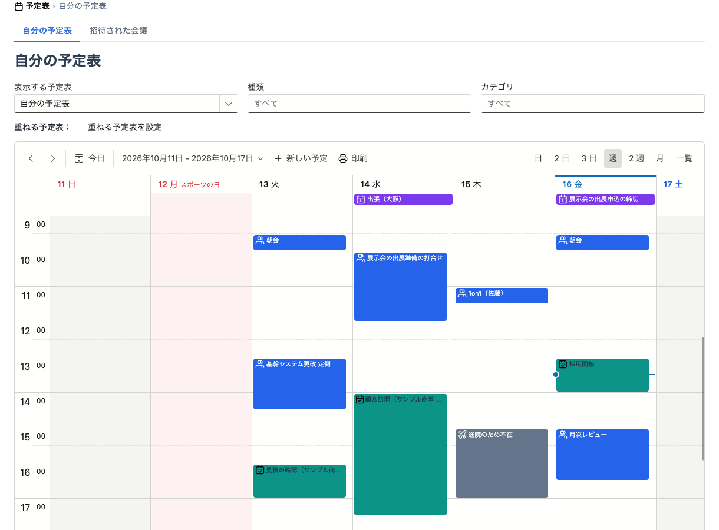Click calendar icon on 出張（大阪）event
This screenshot has width=719, height=530.
point(361,199)
